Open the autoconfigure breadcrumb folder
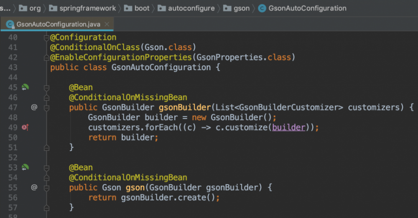The width and height of the screenshot is (418, 218). pyautogui.click(x=191, y=8)
